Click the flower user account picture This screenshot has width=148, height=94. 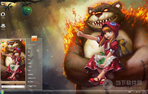click(x=34, y=39)
